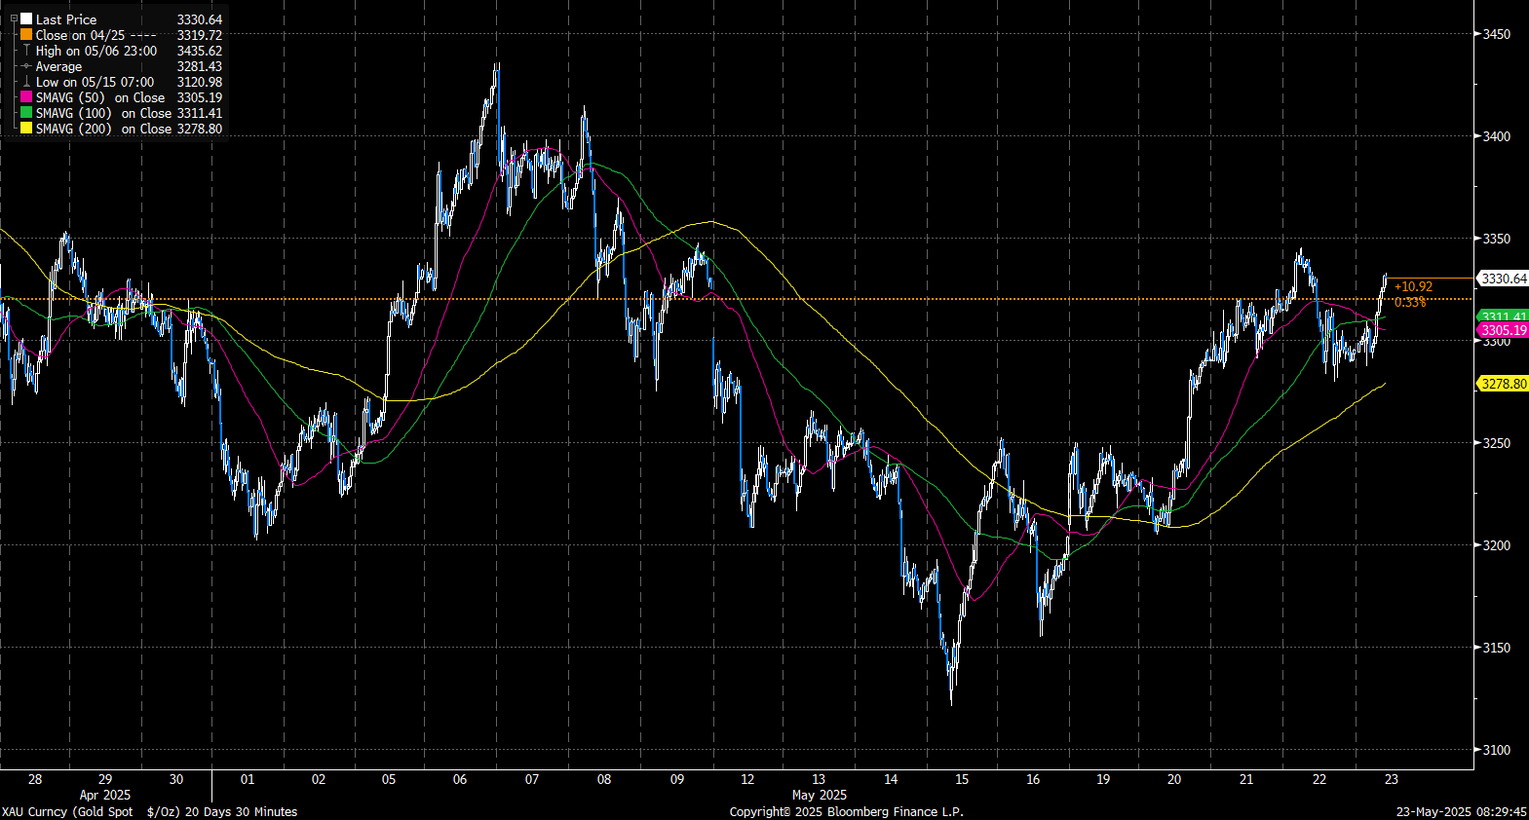Click the High marker icon in legend
1529x820 pixels.
tap(26, 50)
